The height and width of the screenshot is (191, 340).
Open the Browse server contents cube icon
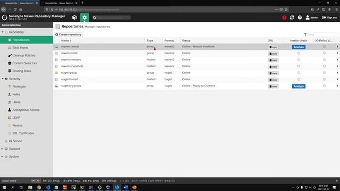click(x=74, y=18)
